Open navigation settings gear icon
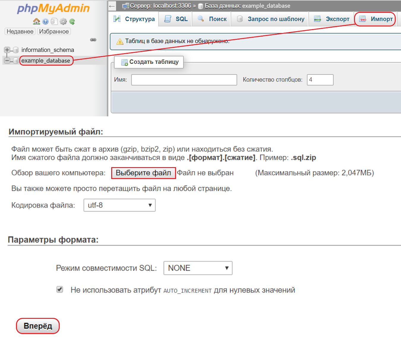 (x=63, y=21)
